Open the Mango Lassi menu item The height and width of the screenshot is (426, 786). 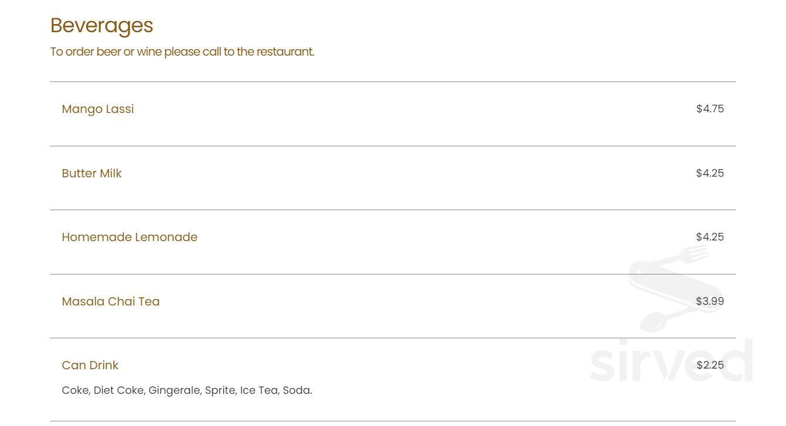(98, 109)
